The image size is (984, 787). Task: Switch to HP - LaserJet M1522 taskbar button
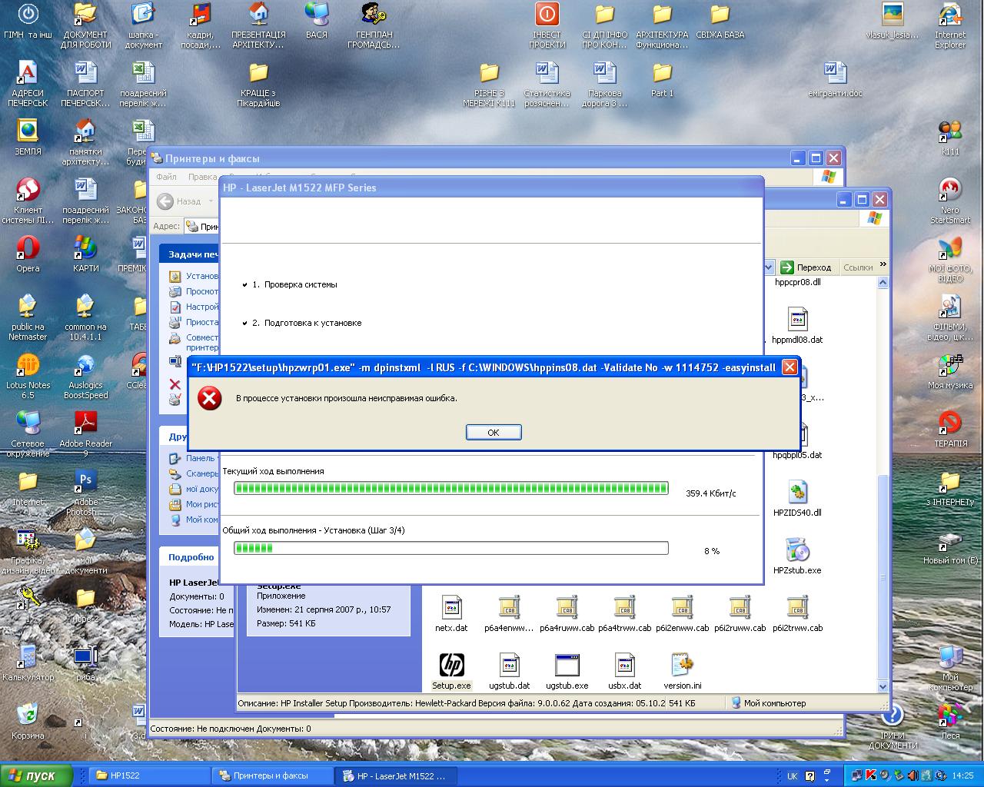(396, 775)
